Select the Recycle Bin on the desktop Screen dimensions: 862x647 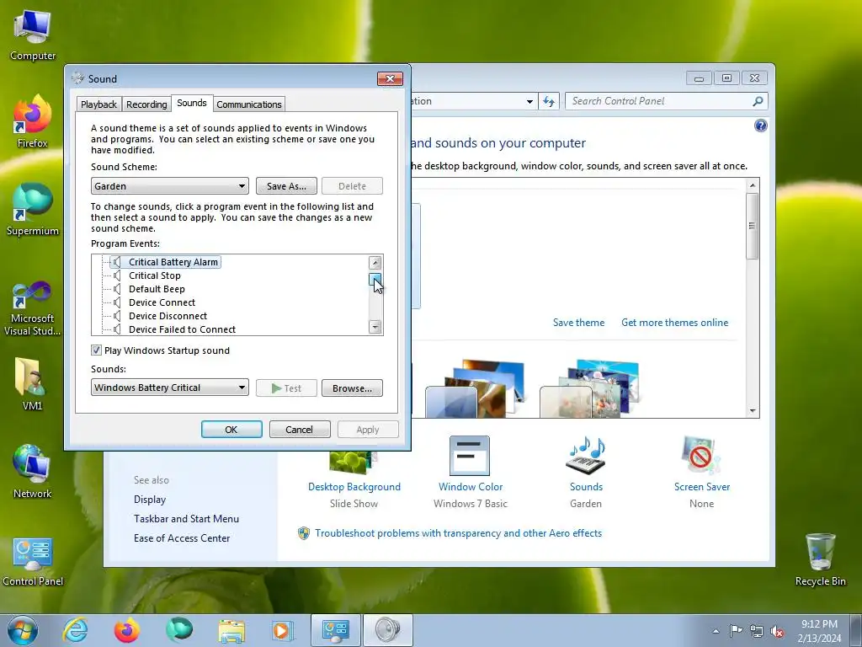[x=820, y=559]
